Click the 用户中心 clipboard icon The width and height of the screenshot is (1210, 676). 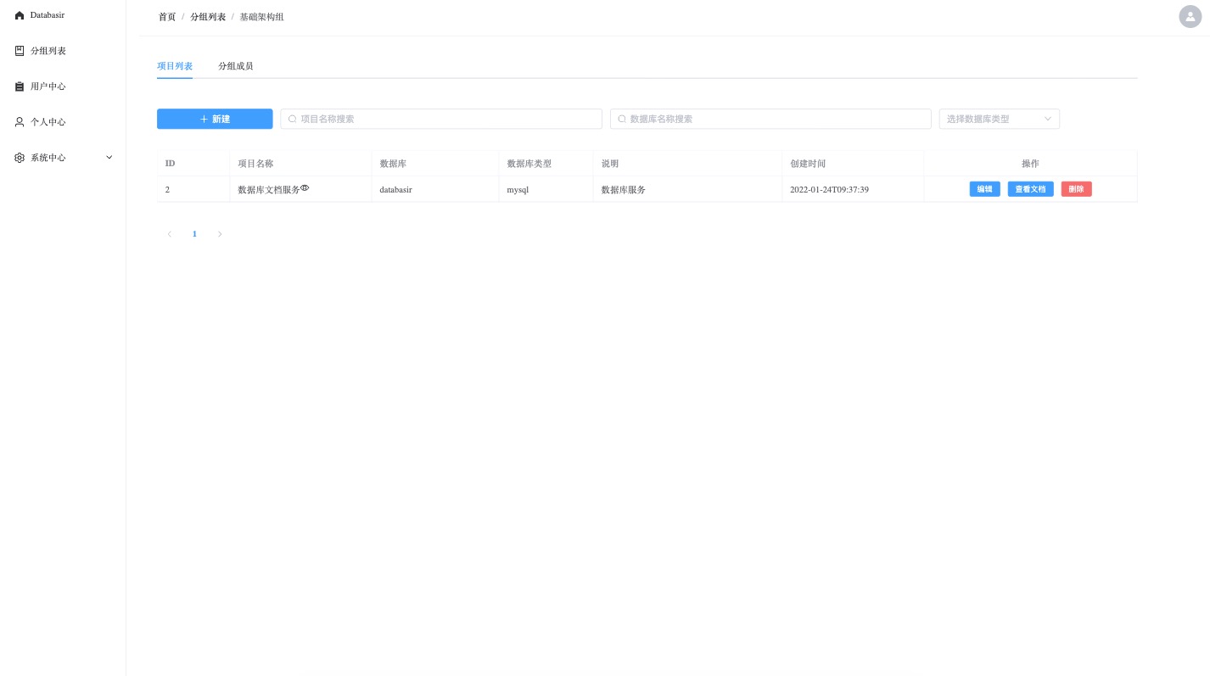pyautogui.click(x=20, y=87)
